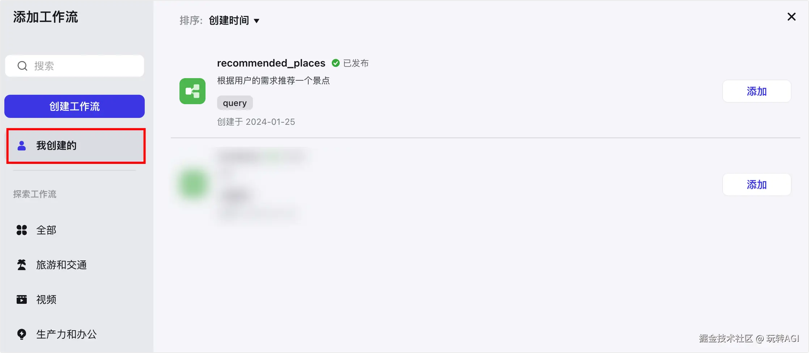Select the 我创建的 tab
This screenshot has width=809, height=353.
tap(76, 146)
